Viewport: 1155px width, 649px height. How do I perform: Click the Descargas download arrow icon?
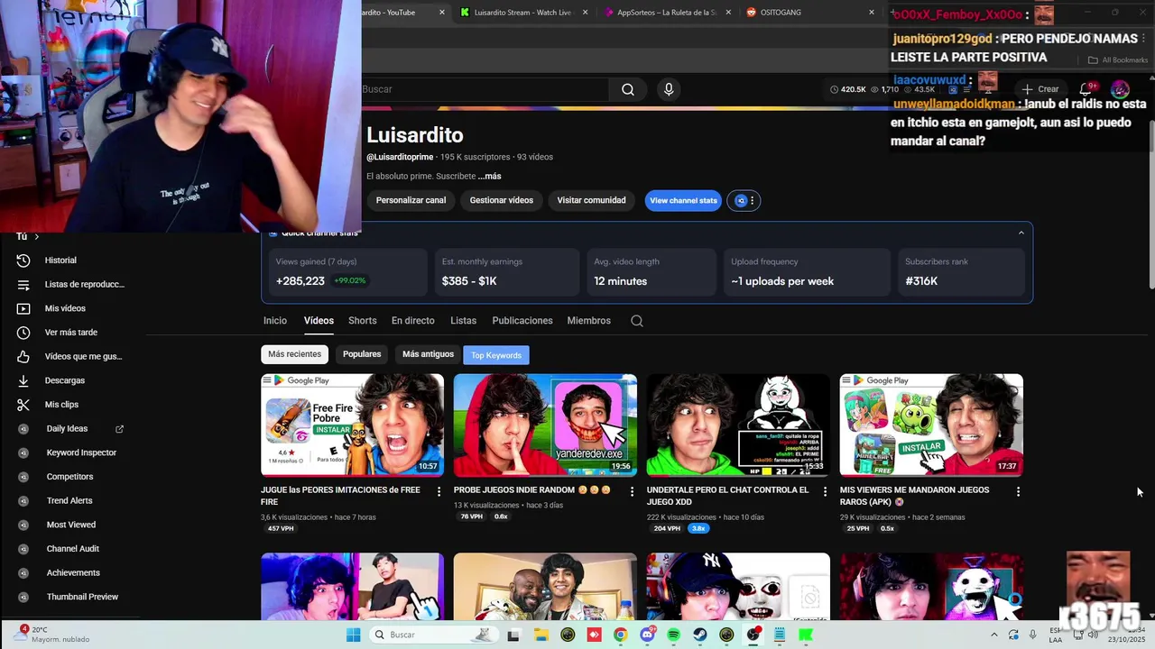[23, 380]
